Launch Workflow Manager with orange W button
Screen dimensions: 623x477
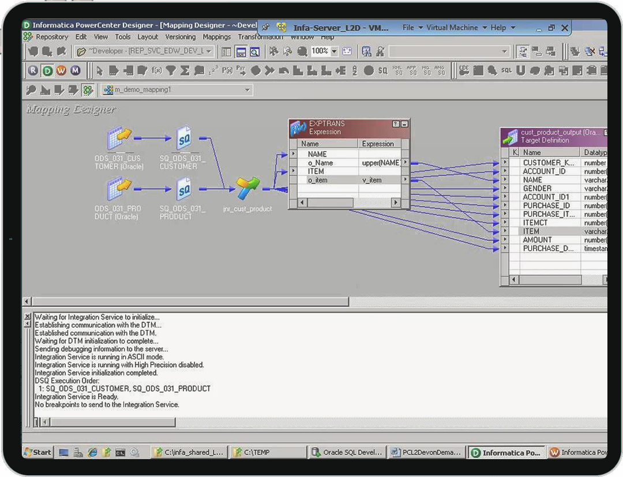tap(61, 71)
